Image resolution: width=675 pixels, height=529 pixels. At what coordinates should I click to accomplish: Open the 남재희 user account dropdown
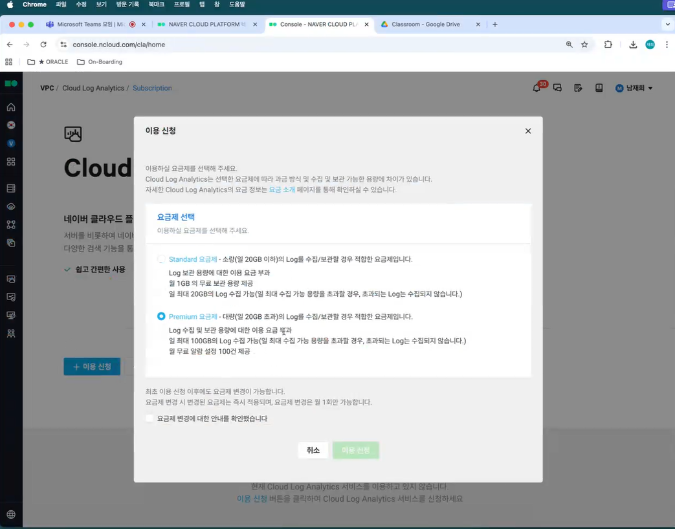[x=634, y=88]
